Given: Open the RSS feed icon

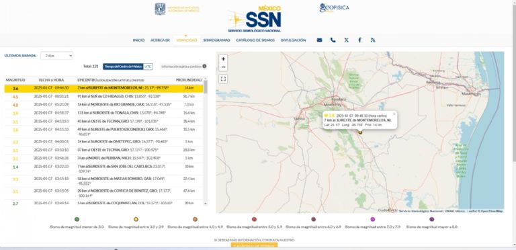Looking at the screenshot, I should click(373, 40).
